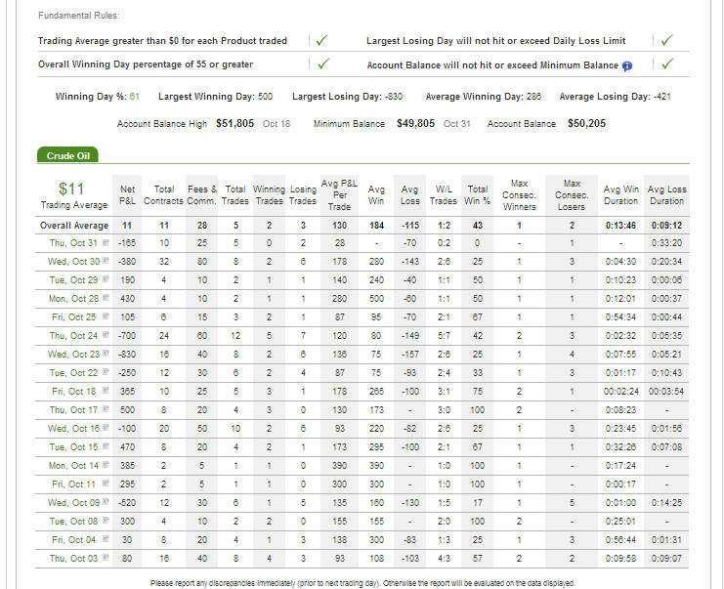Click the W/L Trades column header
724x589 pixels.
point(444,195)
